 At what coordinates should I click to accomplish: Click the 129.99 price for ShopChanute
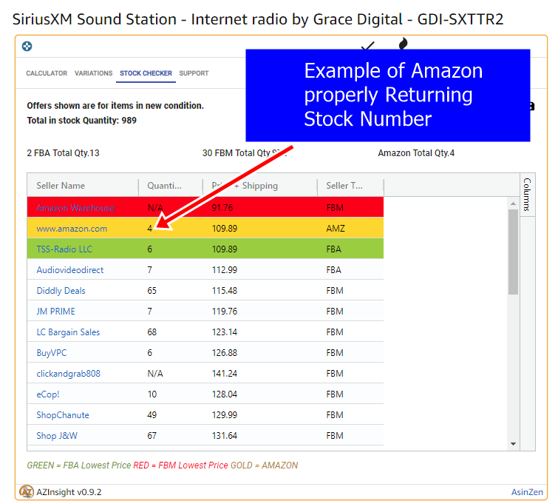(225, 414)
